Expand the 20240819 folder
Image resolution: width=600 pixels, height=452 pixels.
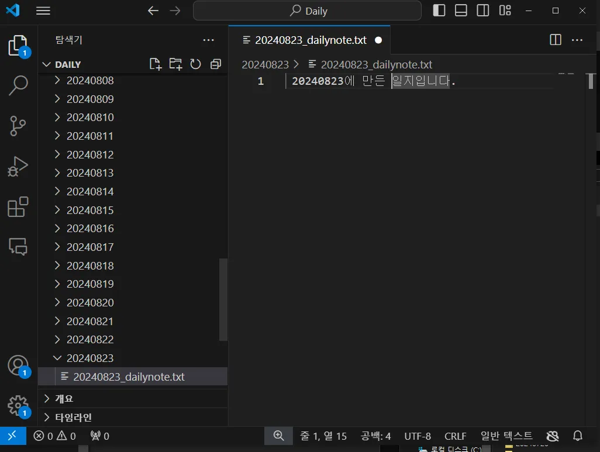pos(133,284)
